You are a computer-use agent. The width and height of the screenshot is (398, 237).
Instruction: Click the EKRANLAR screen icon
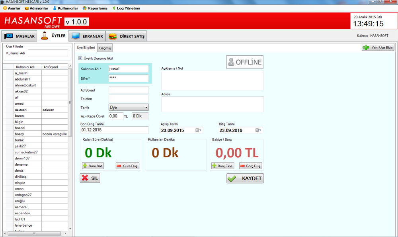click(x=76, y=36)
